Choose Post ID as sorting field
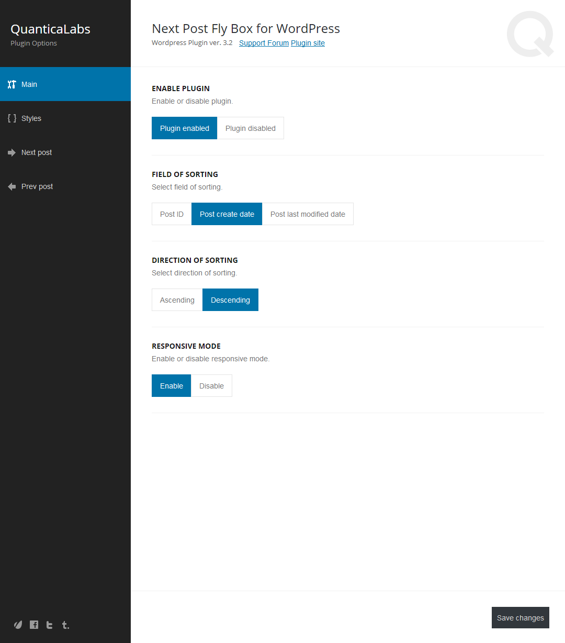The width and height of the screenshot is (565, 643). click(x=172, y=214)
